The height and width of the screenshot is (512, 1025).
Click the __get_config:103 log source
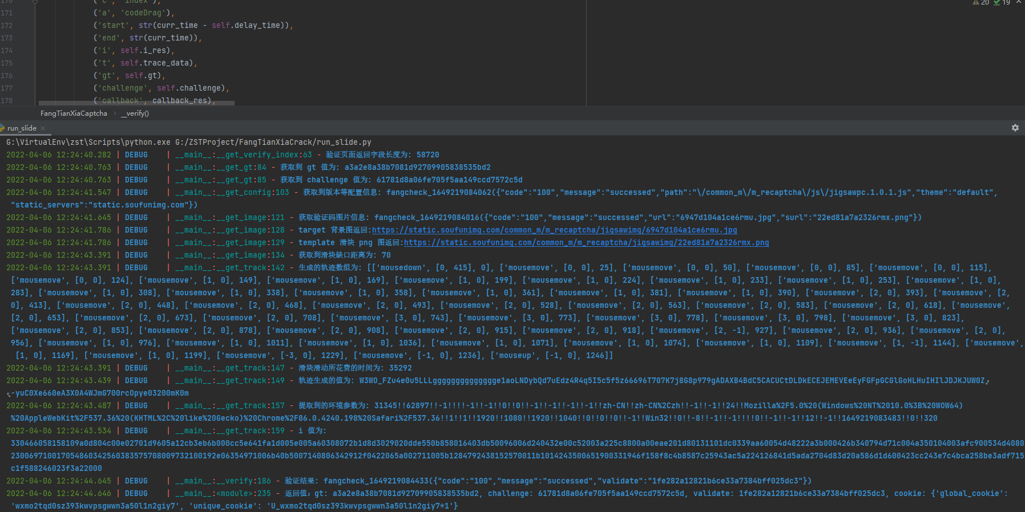232,192
